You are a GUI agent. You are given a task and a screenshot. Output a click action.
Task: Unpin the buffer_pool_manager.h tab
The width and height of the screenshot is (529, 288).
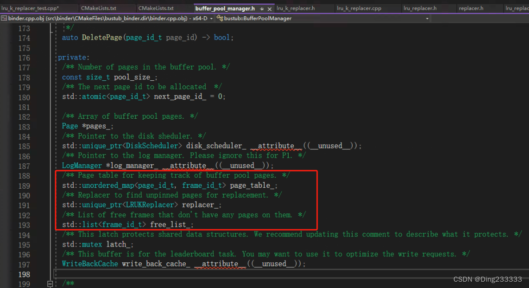click(x=262, y=8)
